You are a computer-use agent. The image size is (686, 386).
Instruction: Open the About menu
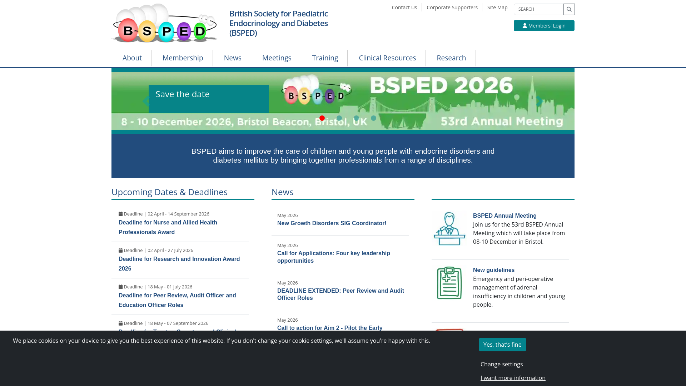[132, 58]
